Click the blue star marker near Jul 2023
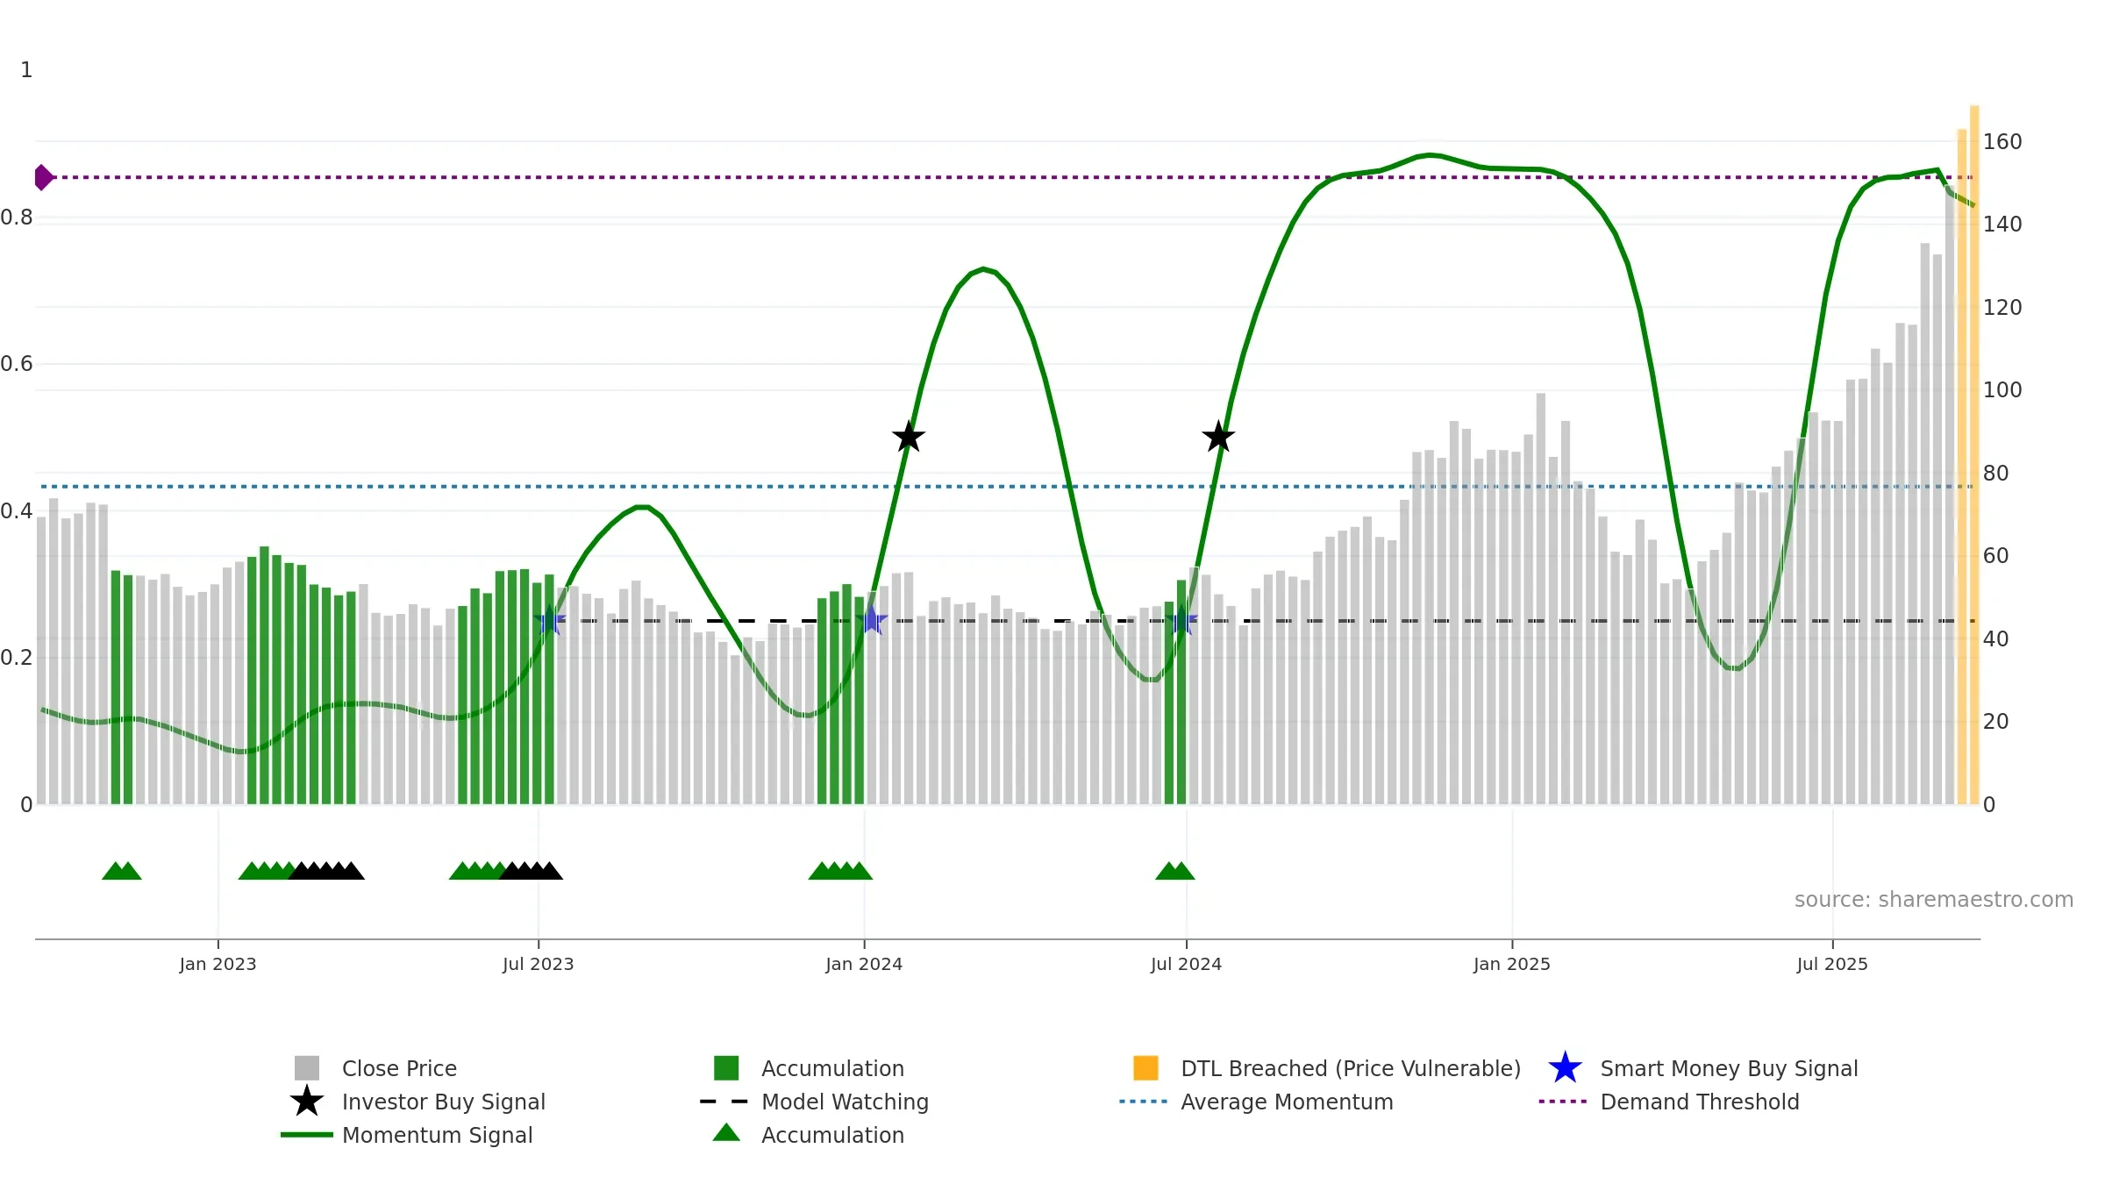This screenshot has width=2105, height=1184. pyautogui.click(x=549, y=621)
